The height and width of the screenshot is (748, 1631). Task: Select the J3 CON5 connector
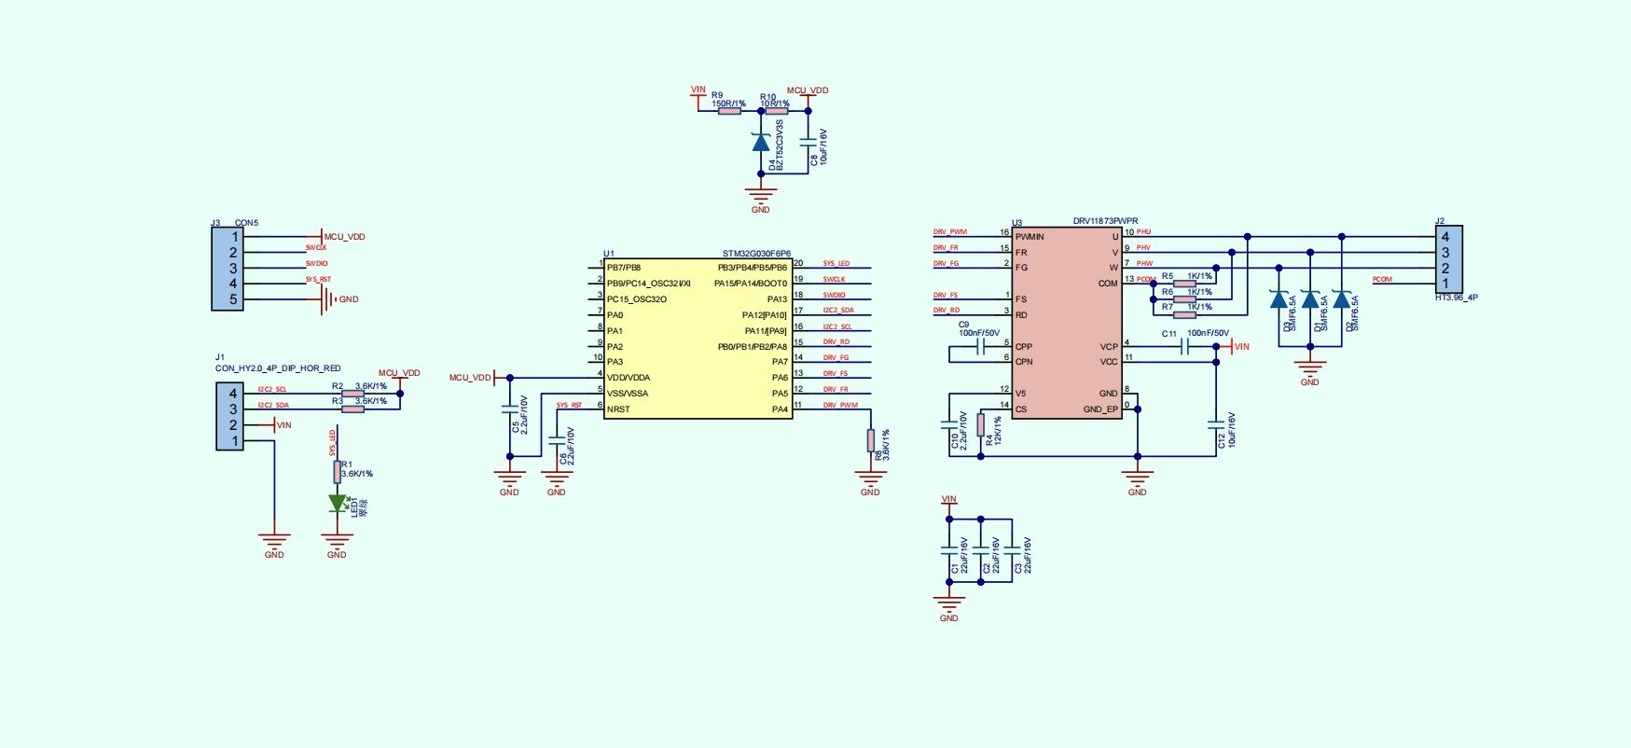coord(228,269)
